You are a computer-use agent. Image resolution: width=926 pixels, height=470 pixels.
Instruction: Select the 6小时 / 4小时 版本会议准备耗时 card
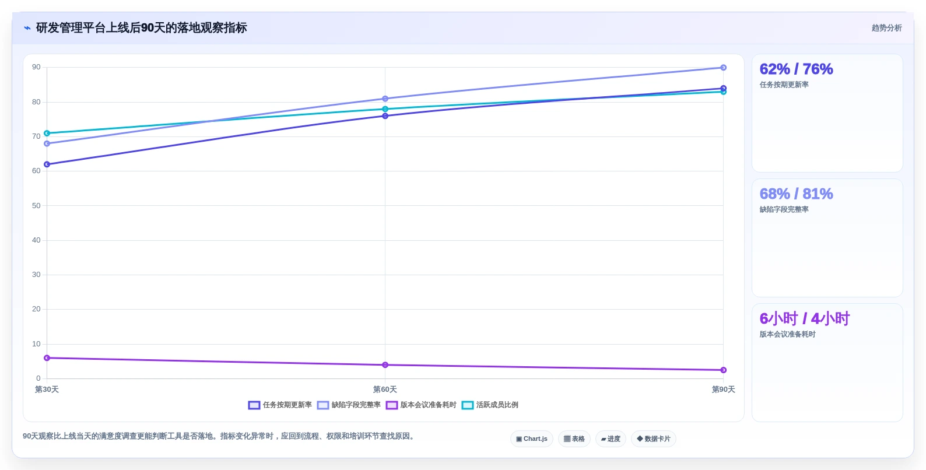827,363
